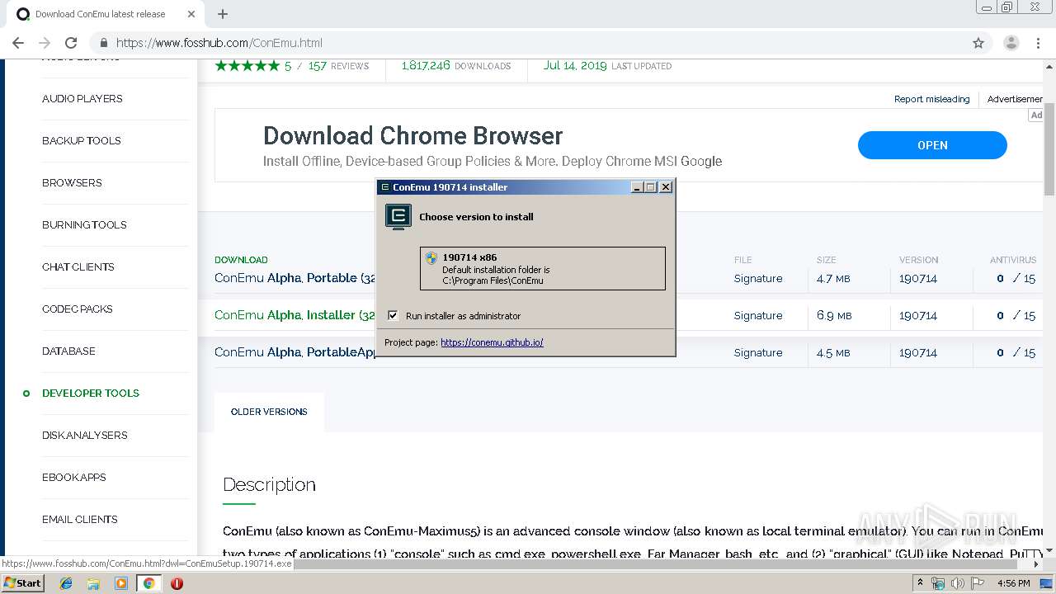Screen dimensions: 1056x594
Task: Download ConEmu Alpha, Installer
Action: pyautogui.click(x=295, y=315)
